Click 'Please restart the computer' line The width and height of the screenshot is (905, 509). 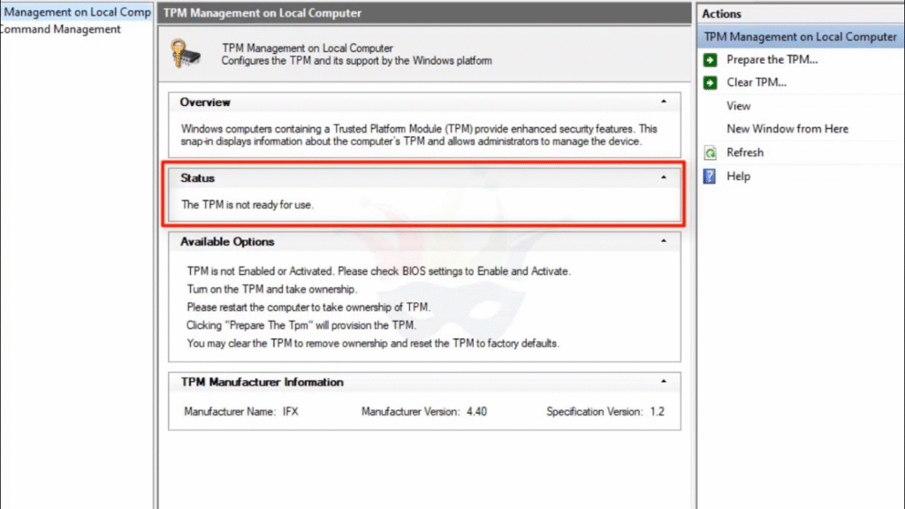click(308, 307)
